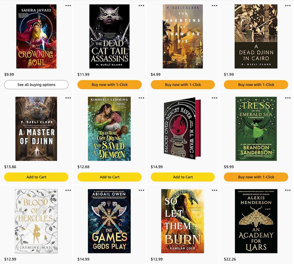Buy The Dead Cat Tail Assassins with 1-Click
The width and height of the screenshot is (294, 264).
click(109, 85)
